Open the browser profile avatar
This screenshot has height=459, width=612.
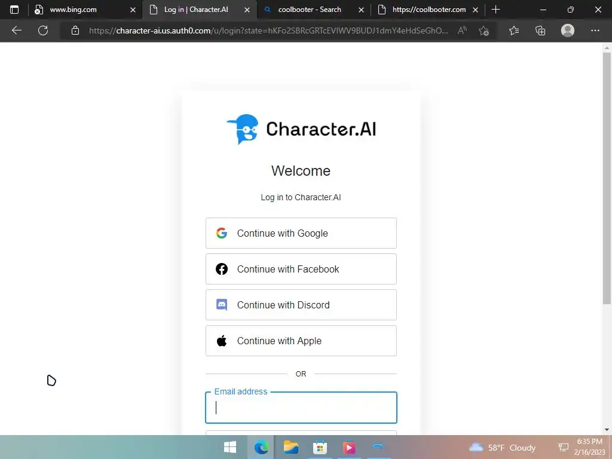[568, 30]
